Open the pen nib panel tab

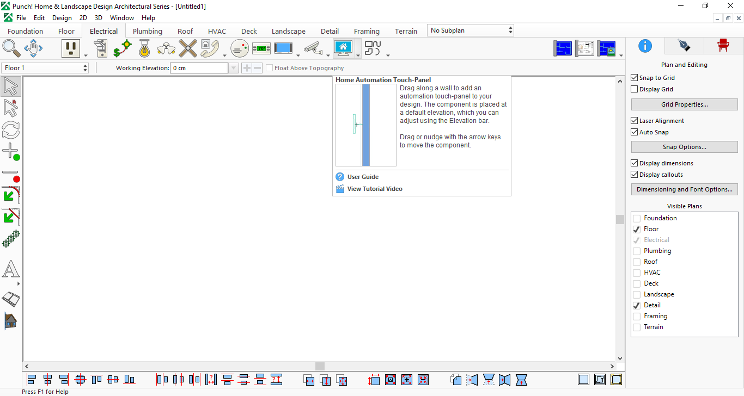(684, 45)
